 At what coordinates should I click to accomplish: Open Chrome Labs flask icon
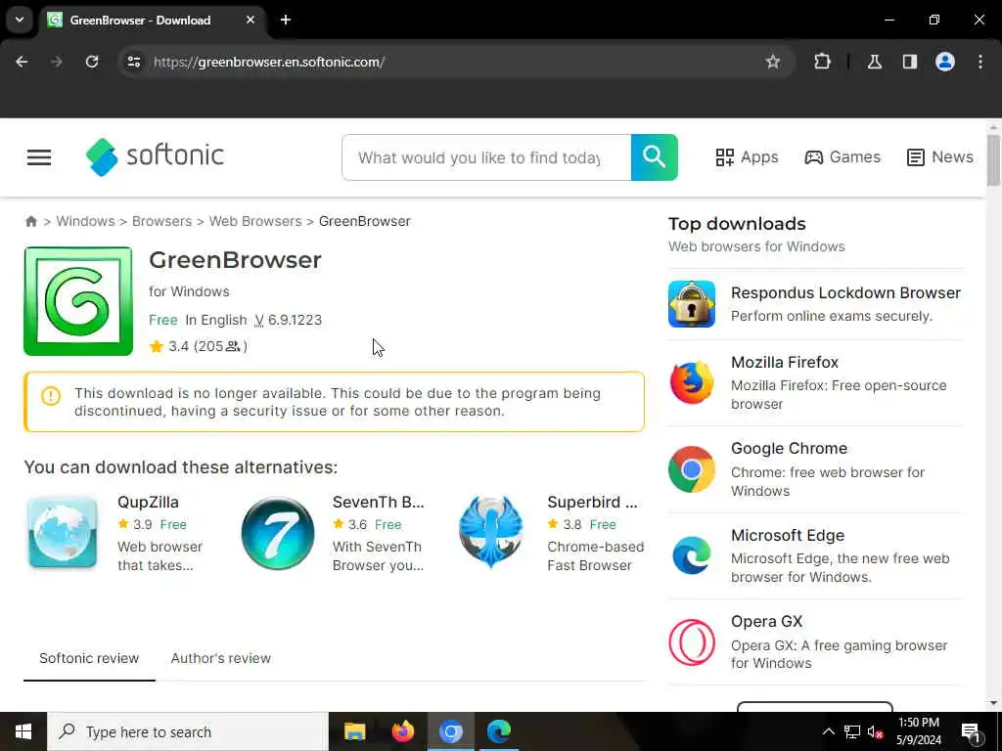click(874, 62)
